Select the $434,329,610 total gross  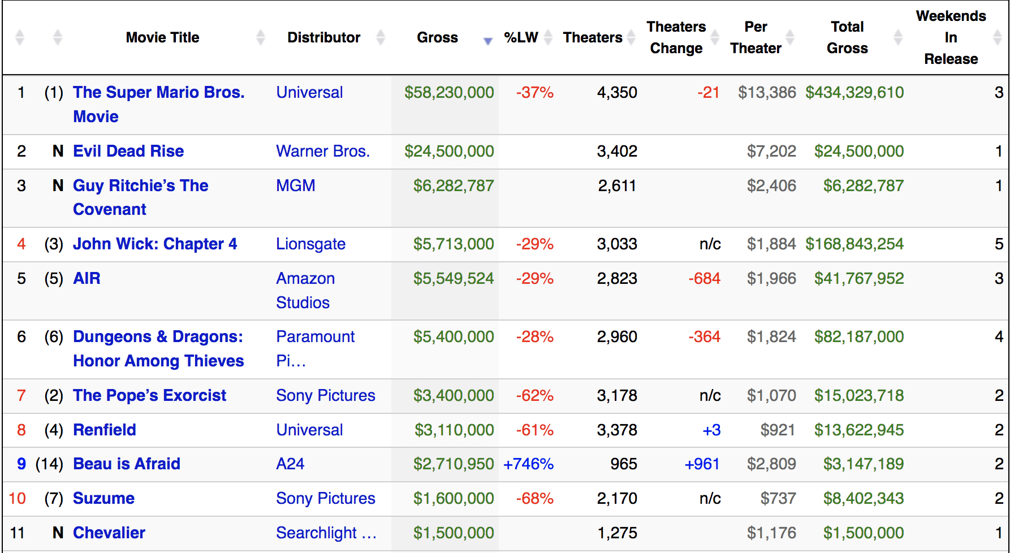[854, 92]
